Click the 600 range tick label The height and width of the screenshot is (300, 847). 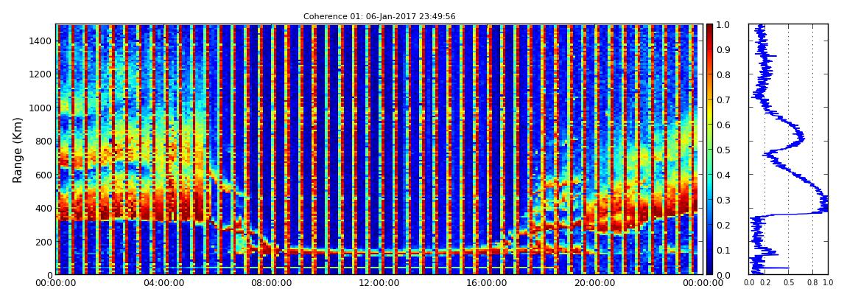45,175
